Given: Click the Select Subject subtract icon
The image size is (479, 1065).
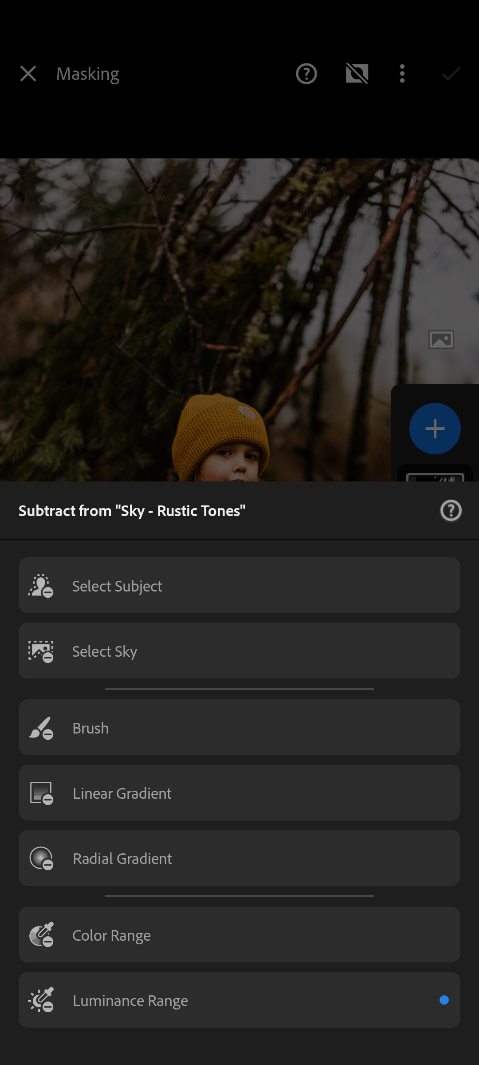Looking at the screenshot, I should point(41,586).
